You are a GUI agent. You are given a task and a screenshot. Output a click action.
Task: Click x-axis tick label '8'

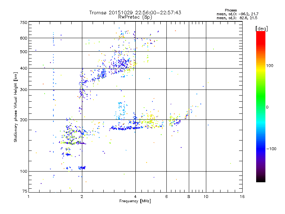189,197
